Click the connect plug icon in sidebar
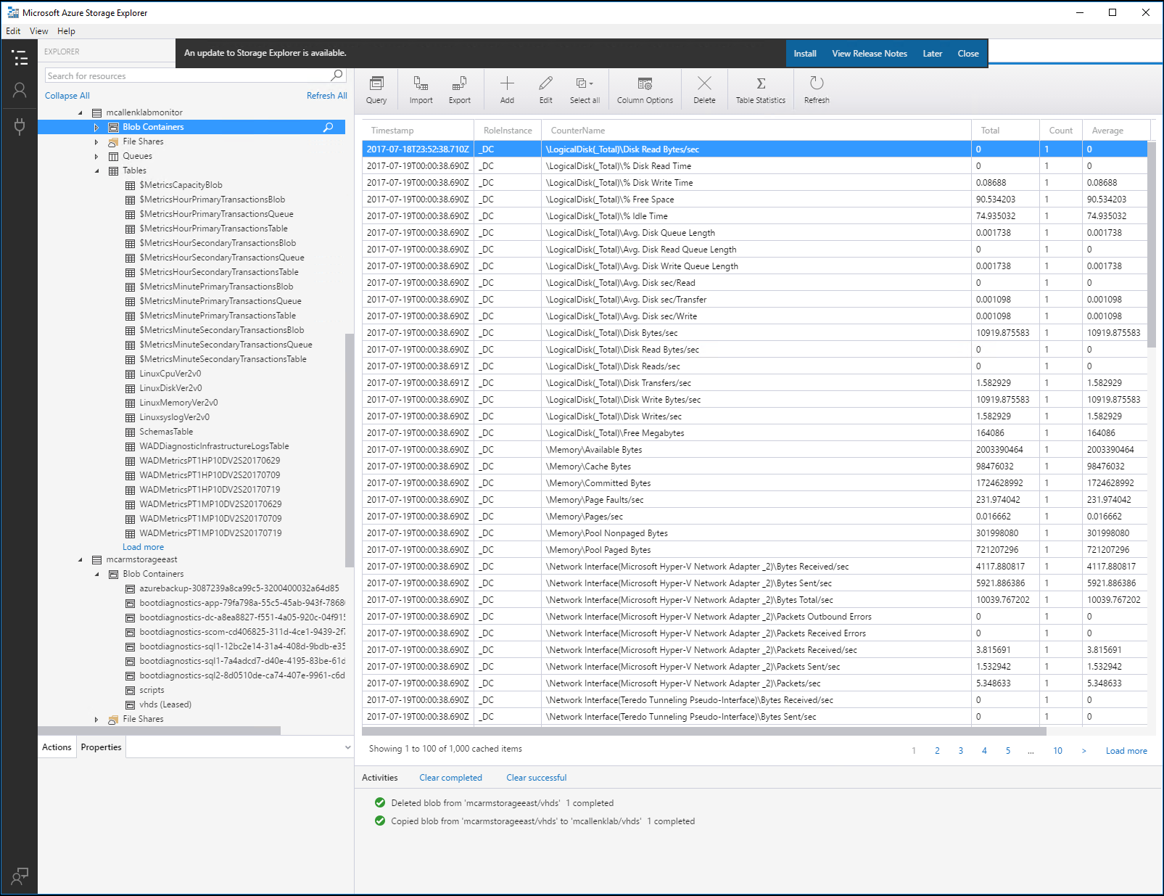The height and width of the screenshot is (896, 1164). pyautogui.click(x=20, y=126)
